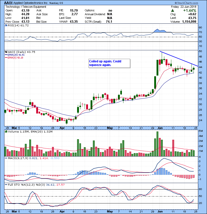Click the Options value 'no'
Viewport: 207px width, 214px height.
pos(110,11)
